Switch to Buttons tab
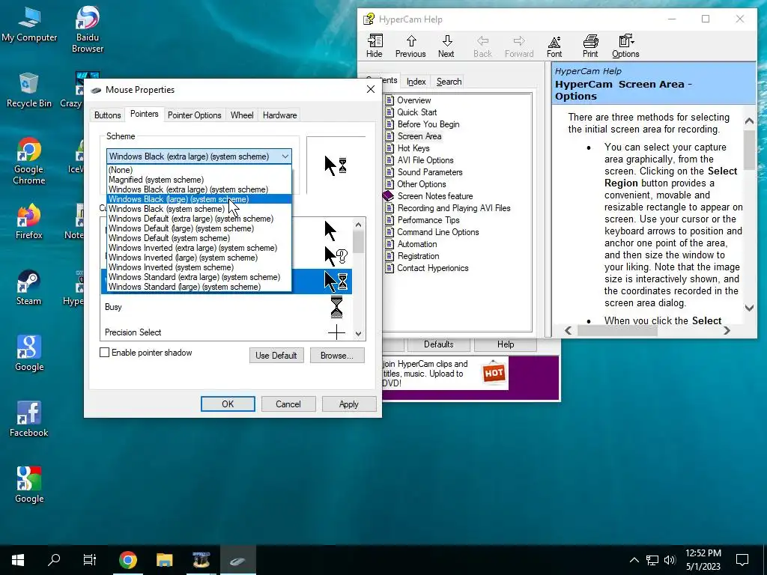This screenshot has height=575, width=767. pos(107,115)
